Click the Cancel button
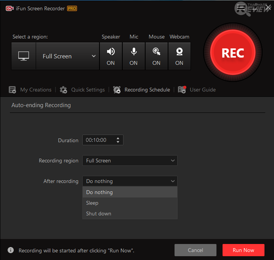The height and width of the screenshot is (260, 274). pos(195,250)
